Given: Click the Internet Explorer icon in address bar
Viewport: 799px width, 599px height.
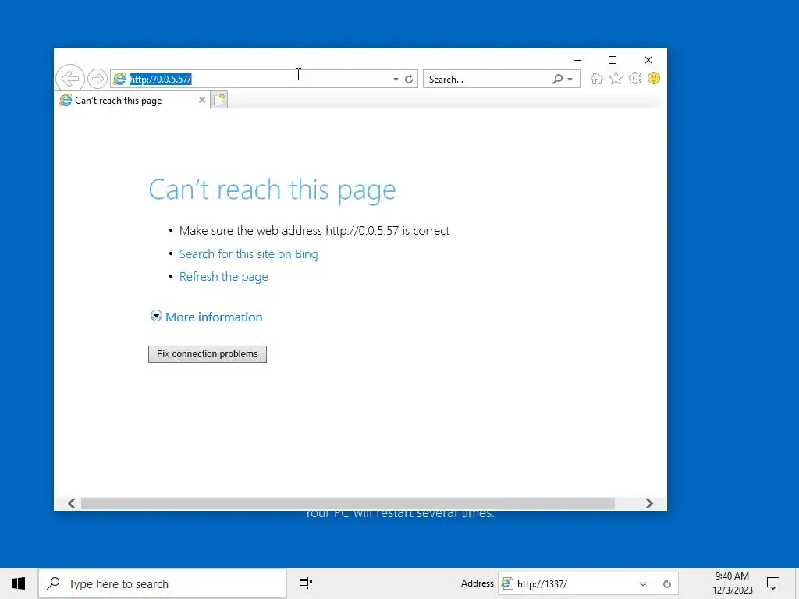Looking at the screenshot, I should 119,79.
